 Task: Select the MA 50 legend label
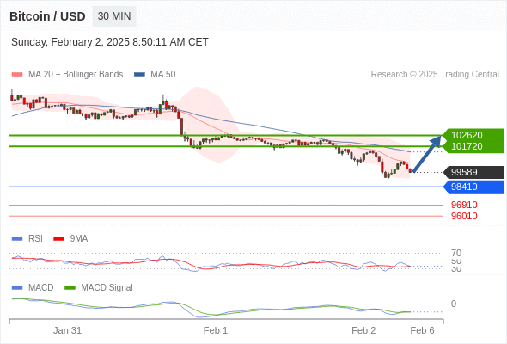tap(163, 75)
